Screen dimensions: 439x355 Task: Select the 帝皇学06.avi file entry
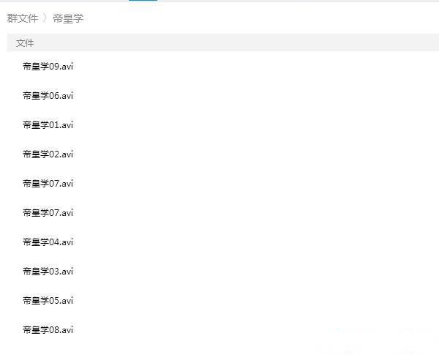tap(48, 96)
